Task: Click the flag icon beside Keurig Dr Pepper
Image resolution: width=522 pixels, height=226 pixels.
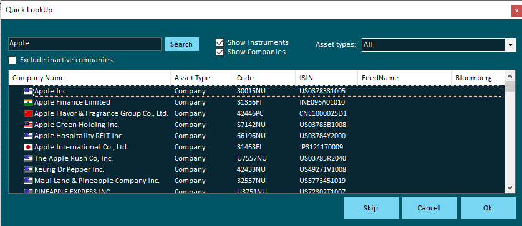Action: (x=28, y=170)
